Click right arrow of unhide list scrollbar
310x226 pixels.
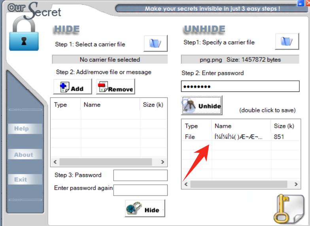point(296,184)
